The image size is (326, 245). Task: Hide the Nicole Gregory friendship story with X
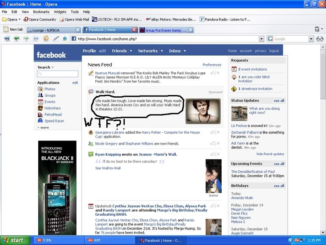[x=218, y=143]
